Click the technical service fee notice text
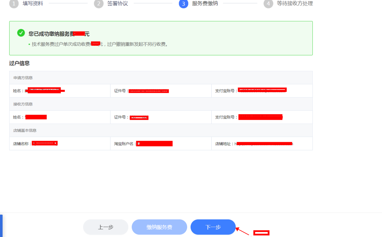382x237 pixels. [100, 44]
